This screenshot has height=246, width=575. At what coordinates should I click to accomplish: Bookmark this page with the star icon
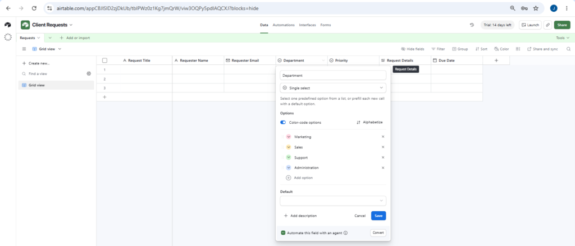click(536, 8)
